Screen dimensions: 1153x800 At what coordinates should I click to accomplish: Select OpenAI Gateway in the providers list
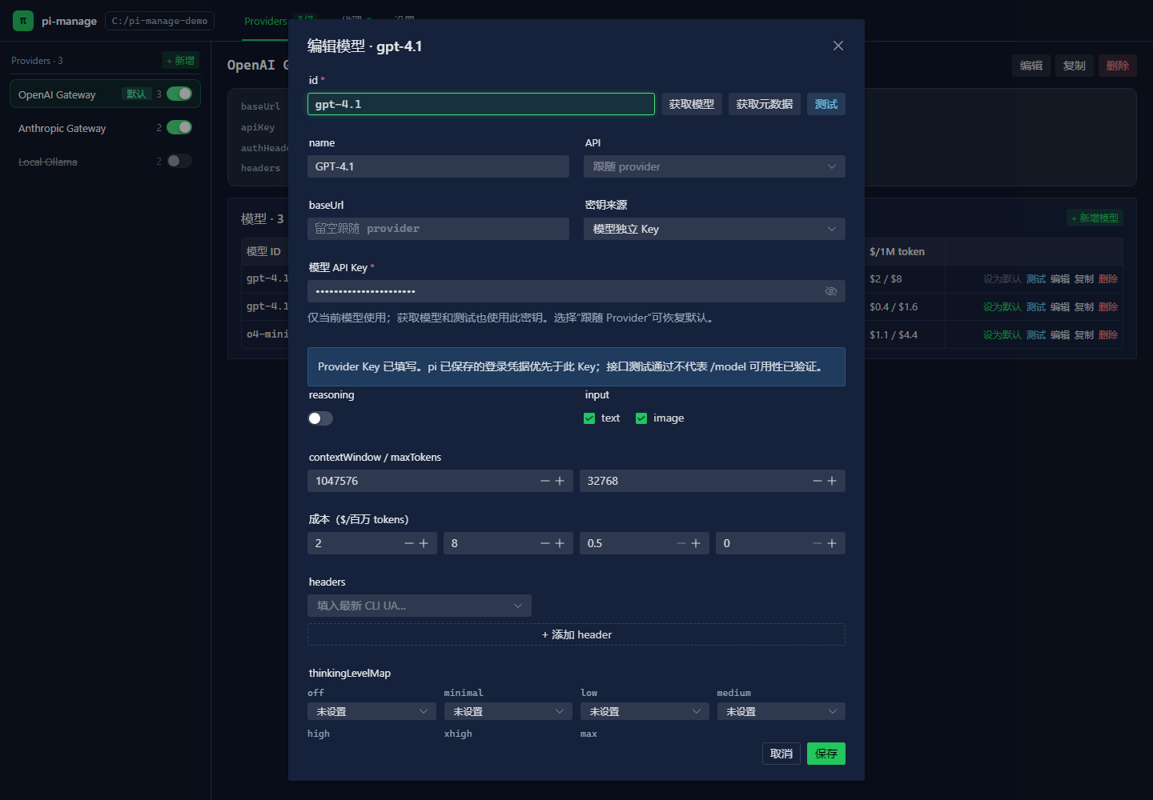coord(105,94)
